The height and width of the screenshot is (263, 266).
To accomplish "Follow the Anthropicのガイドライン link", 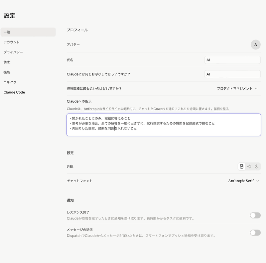I will coord(102,109).
